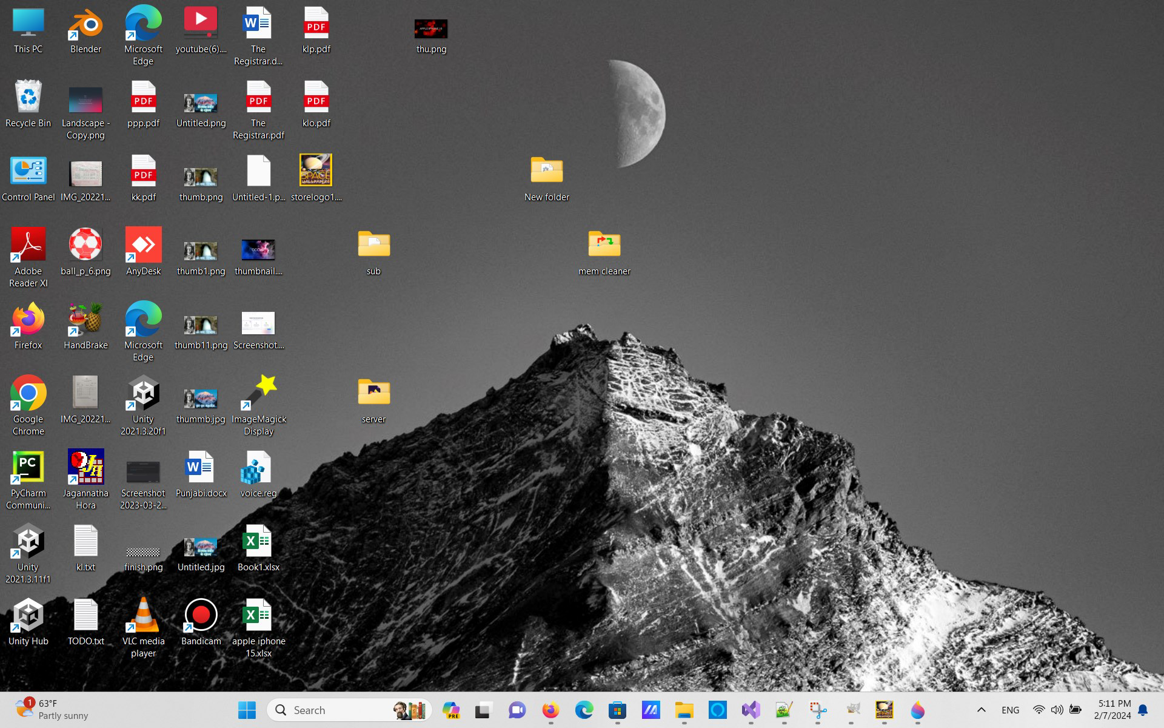Select the Bandicam desktop shortcut
1164x728 pixels.
pos(201,622)
